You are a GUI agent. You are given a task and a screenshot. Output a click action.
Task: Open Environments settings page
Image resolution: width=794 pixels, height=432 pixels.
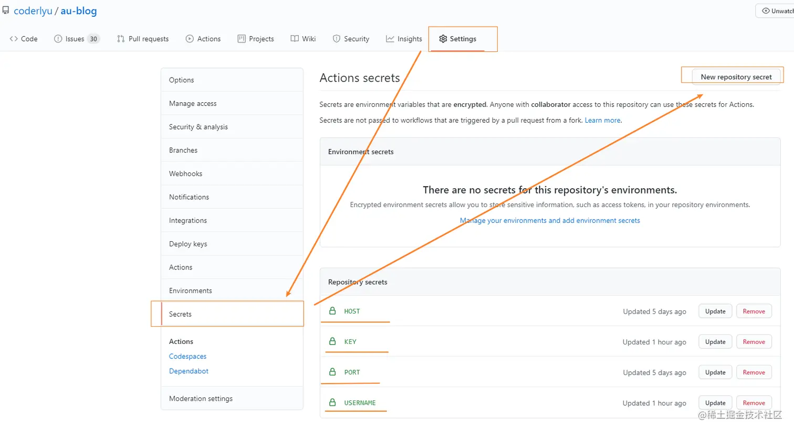232,290
